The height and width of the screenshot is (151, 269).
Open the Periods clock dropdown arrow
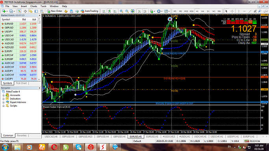click(x=161, y=11)
